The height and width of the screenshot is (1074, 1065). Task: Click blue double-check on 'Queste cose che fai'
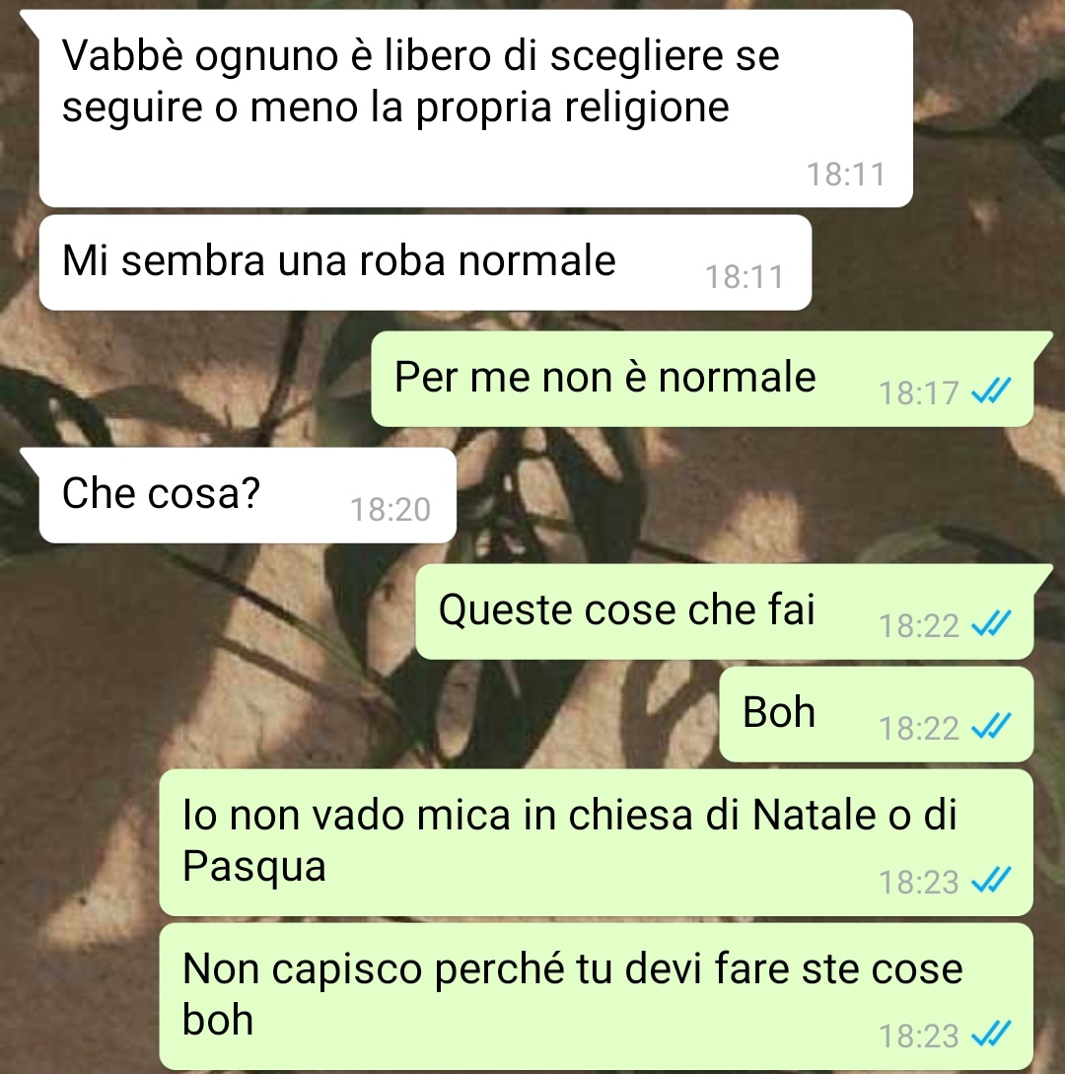991,624
